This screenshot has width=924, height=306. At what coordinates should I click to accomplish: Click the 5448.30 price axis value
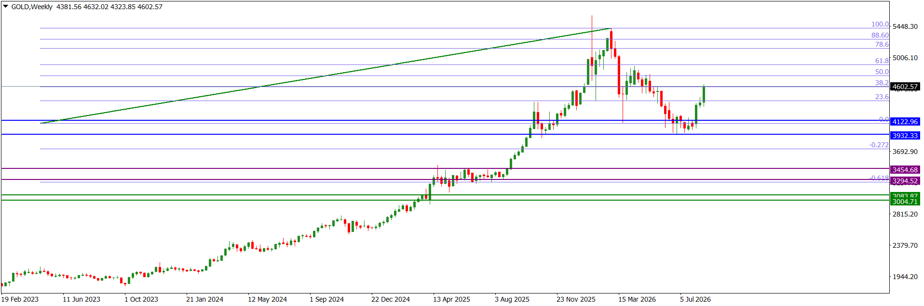905,26
